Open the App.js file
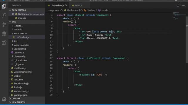The height and width of the screenshot is (105, 188). point(27,76)
